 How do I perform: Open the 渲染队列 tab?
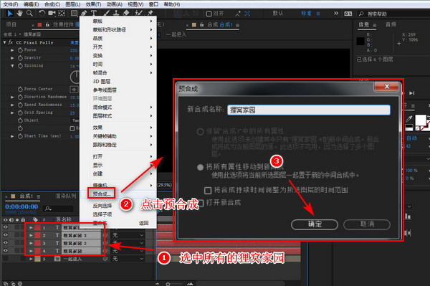click(x=66, y=196)
